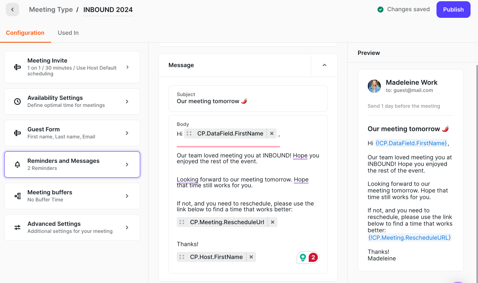Edit the INBOUND 2024 title
478x283 pixels.
(108, 10)
